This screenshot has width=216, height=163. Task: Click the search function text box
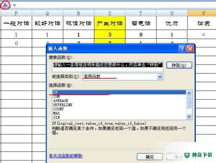pos(108,67)
